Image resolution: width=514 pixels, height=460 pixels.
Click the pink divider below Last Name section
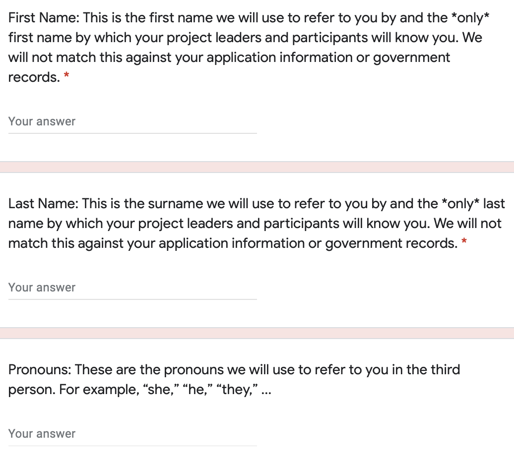pos(257,333)
